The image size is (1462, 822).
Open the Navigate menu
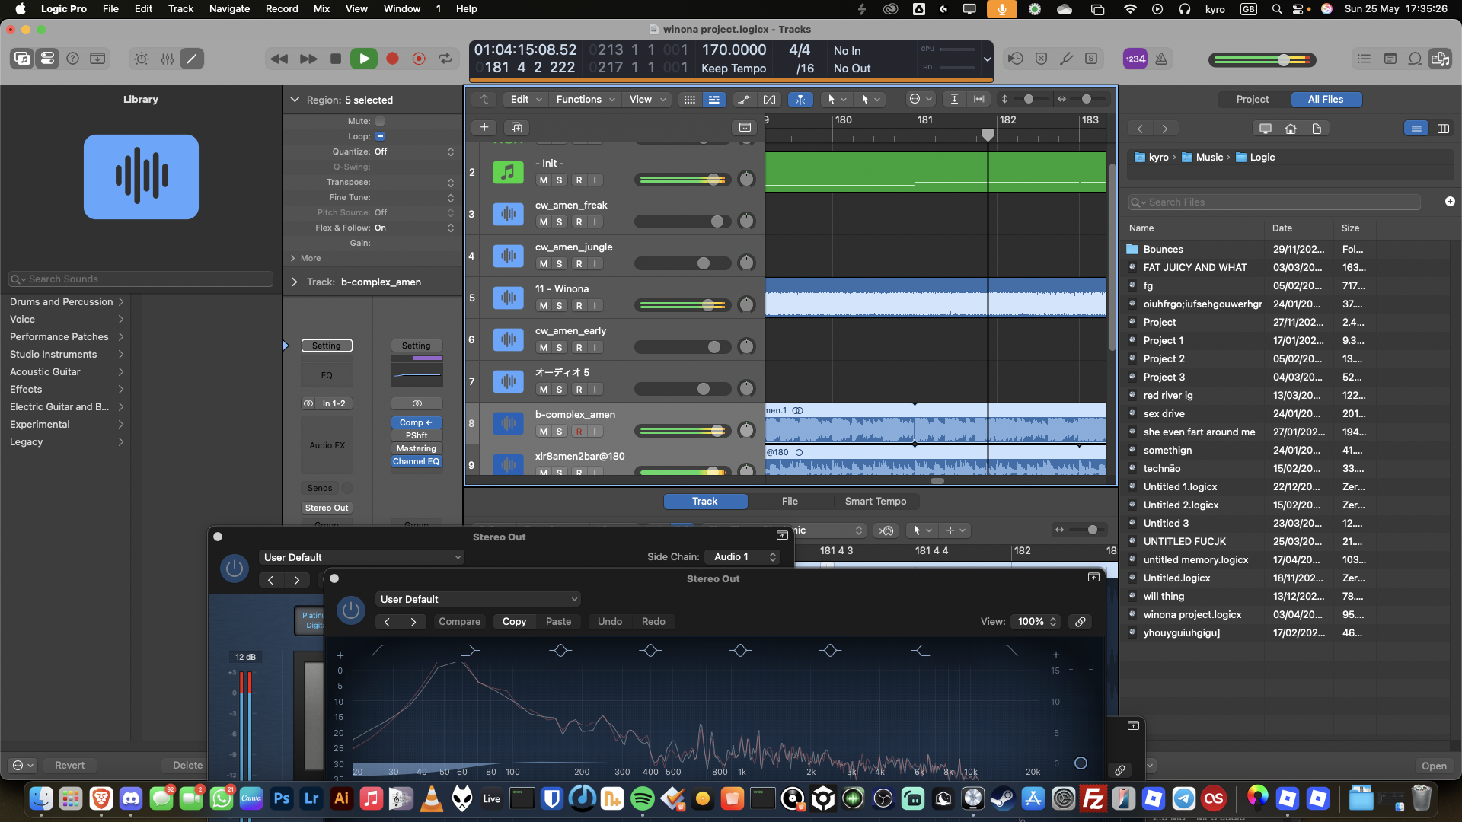229,9
